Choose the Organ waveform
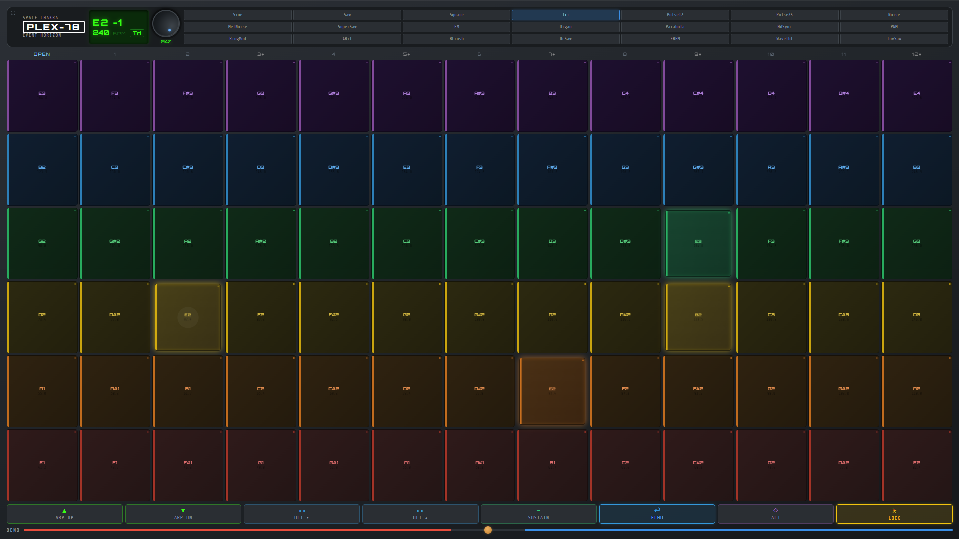Screen dimensions: 959x539 (x=565, y=27)
